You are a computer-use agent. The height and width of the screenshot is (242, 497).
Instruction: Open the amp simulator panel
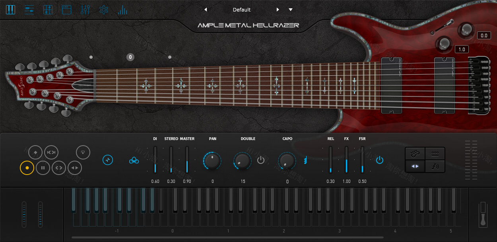tap(66, 10)
